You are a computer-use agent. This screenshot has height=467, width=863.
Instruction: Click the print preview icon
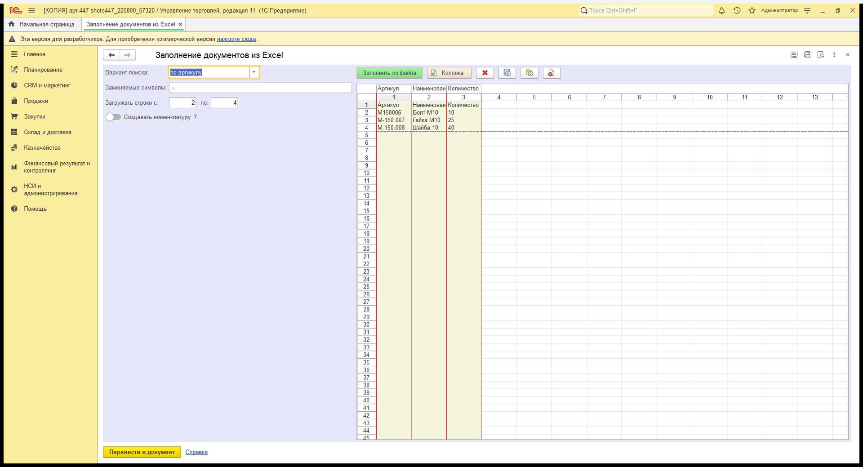(821, 55)
